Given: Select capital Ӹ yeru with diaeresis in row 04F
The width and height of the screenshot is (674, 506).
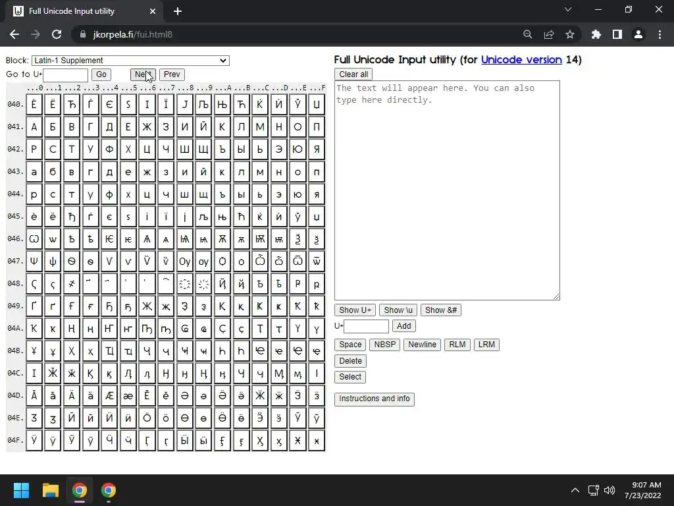Looking at the screenshot, I should [185, 440].
